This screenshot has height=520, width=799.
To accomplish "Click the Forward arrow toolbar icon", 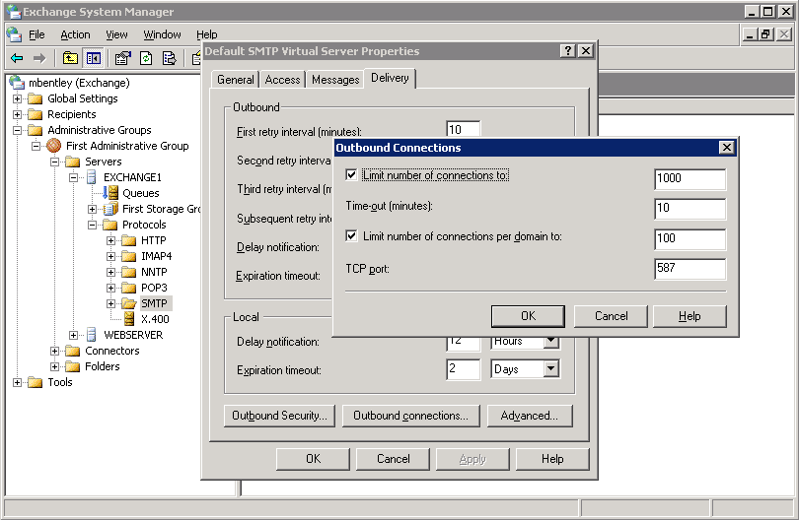I will click(x=39, y=58).
